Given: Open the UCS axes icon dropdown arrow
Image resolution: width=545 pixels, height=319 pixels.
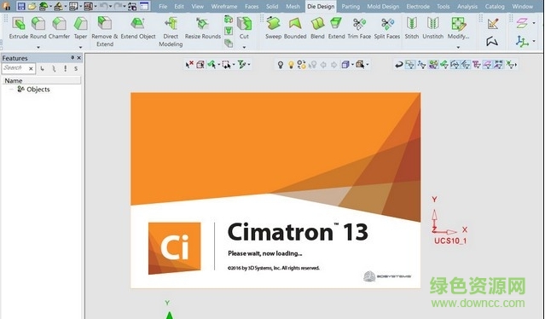Looking at the screenshot, I should (534, 41).
